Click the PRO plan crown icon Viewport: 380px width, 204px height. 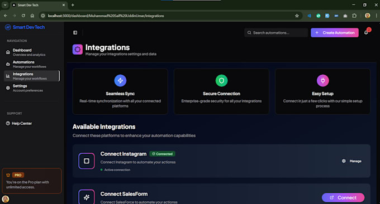(x=8, y=175)
